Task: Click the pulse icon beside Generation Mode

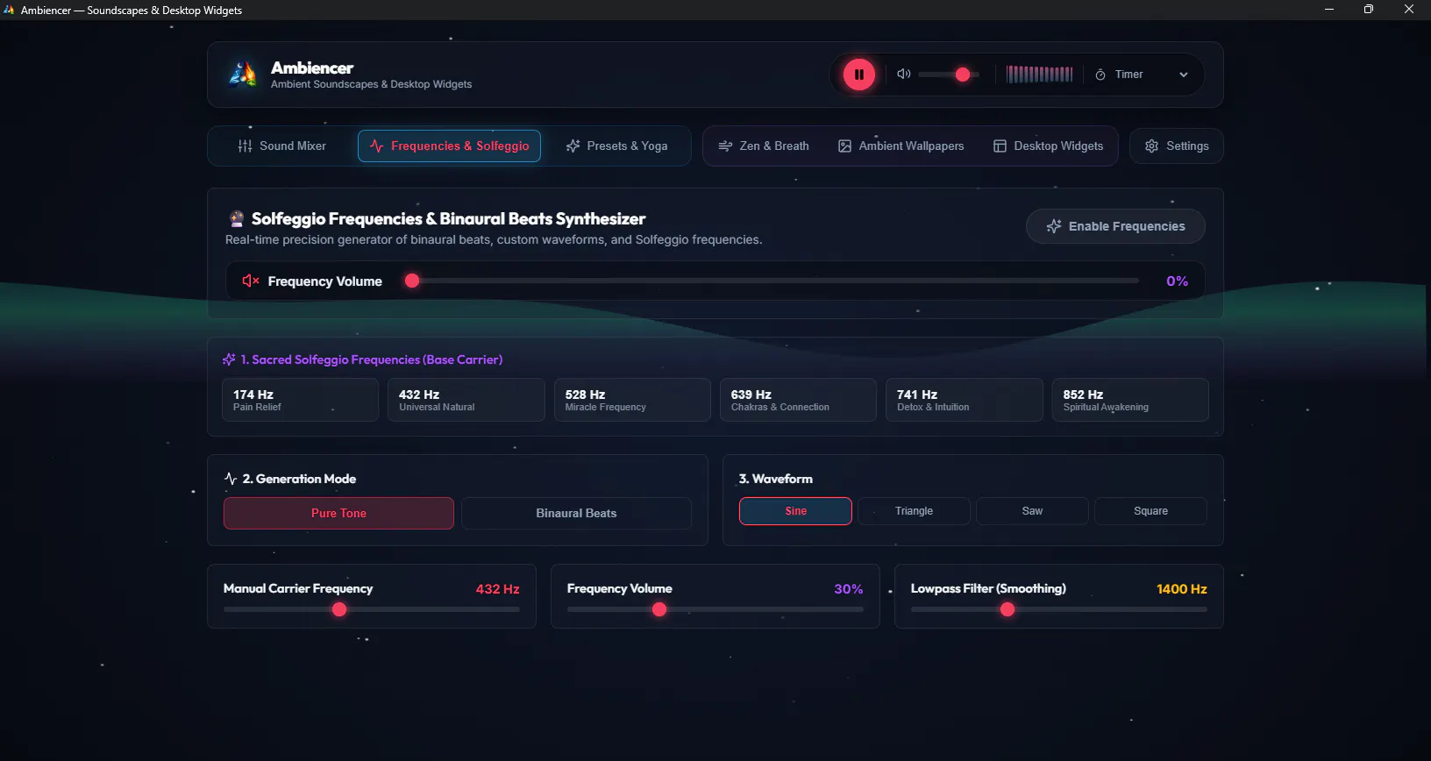Action: tap(231, 479)
